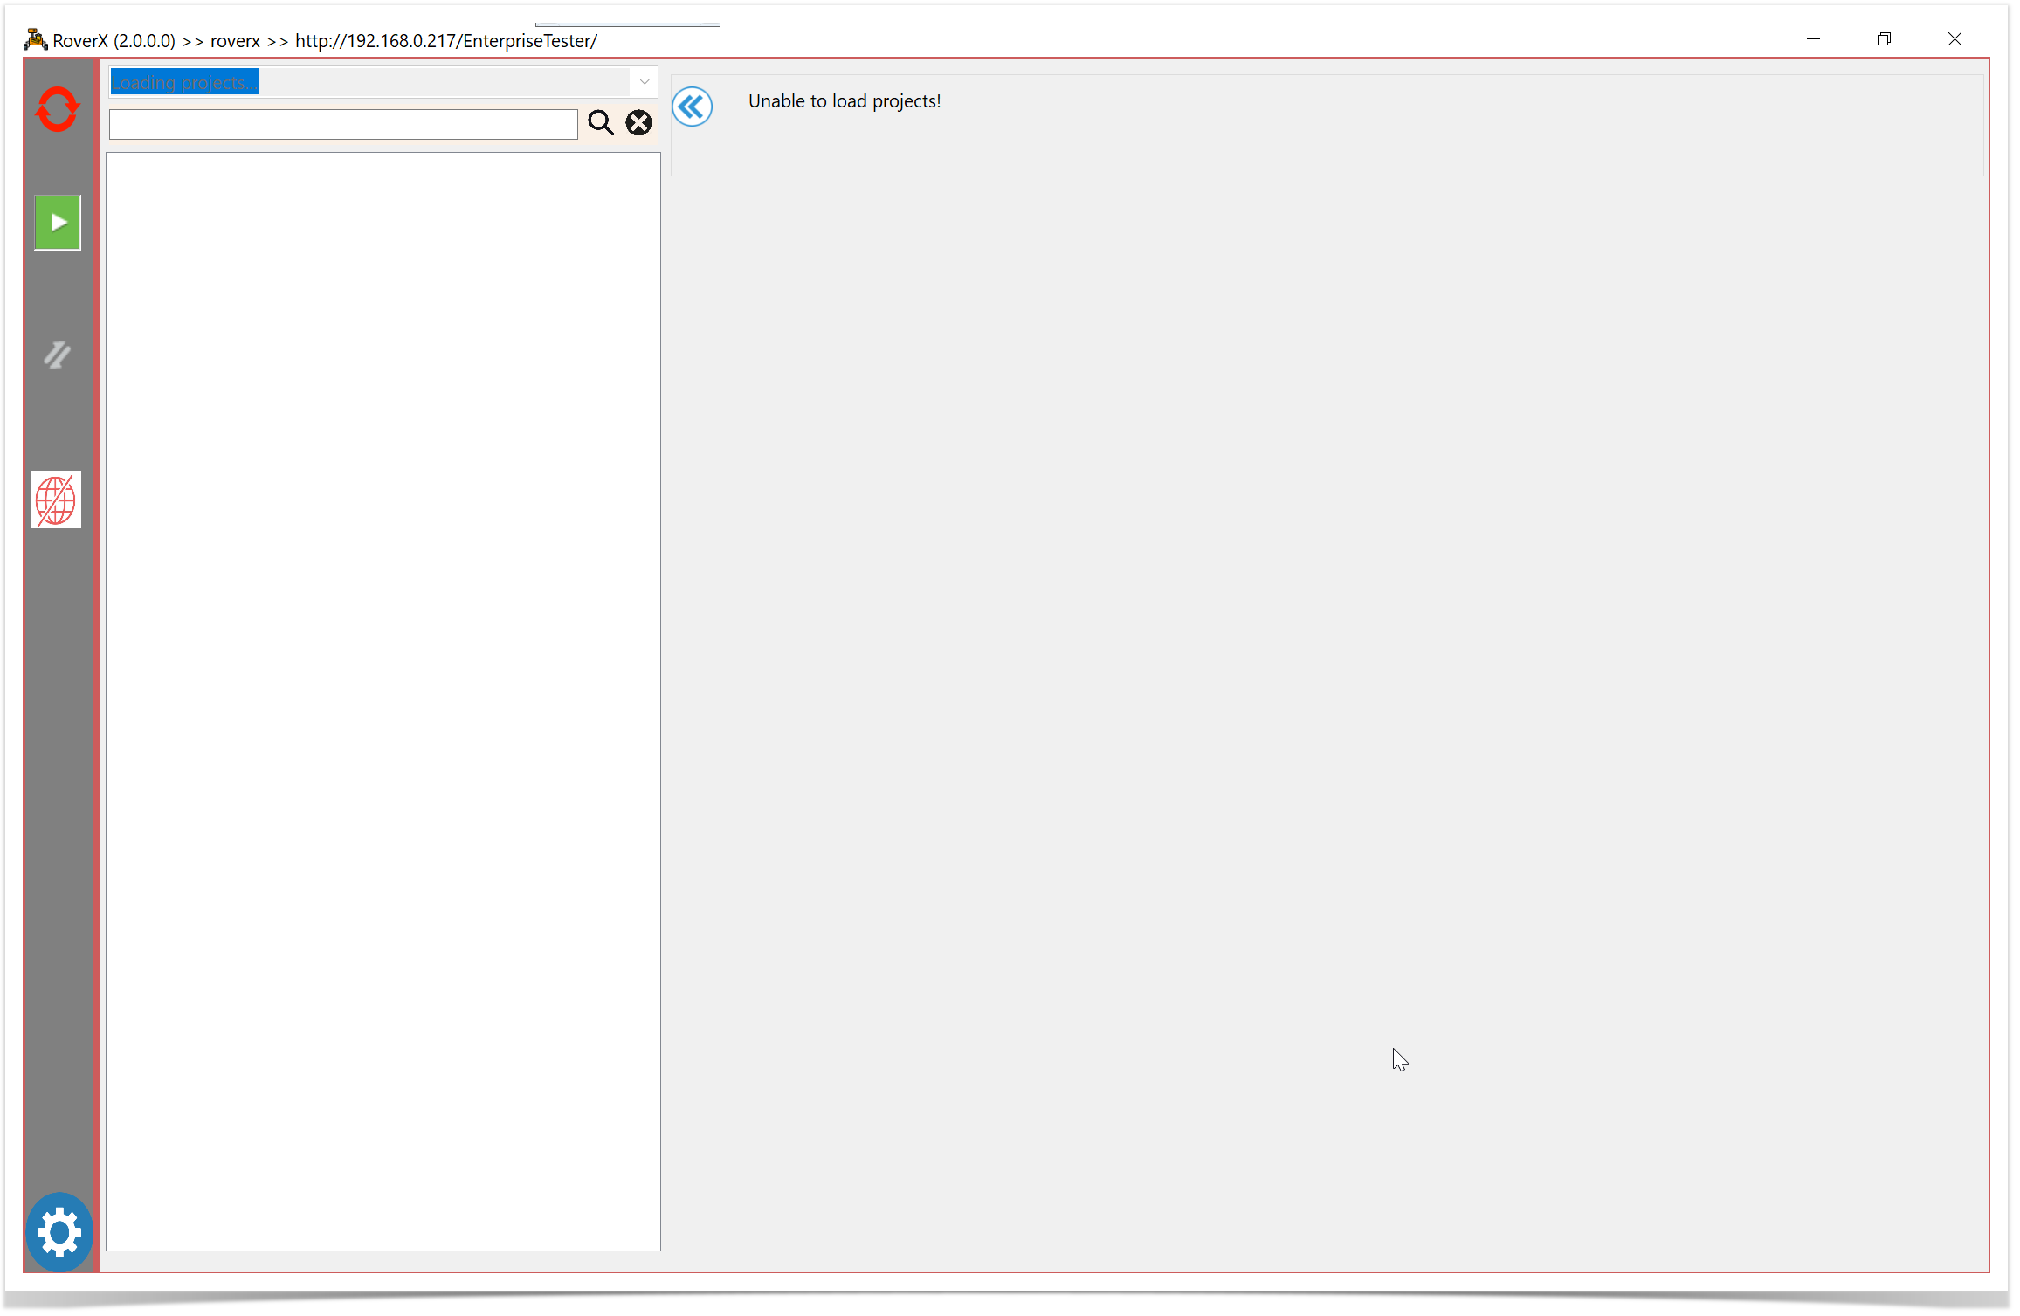This screenshot has width=2020, height=1316.
Task: Collapse panel using the double-chevron icon
Action: (692, 107)
